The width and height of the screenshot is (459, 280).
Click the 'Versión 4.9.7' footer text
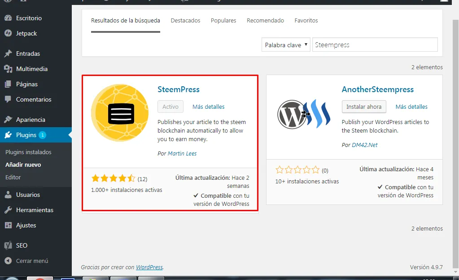coord(426,267)
